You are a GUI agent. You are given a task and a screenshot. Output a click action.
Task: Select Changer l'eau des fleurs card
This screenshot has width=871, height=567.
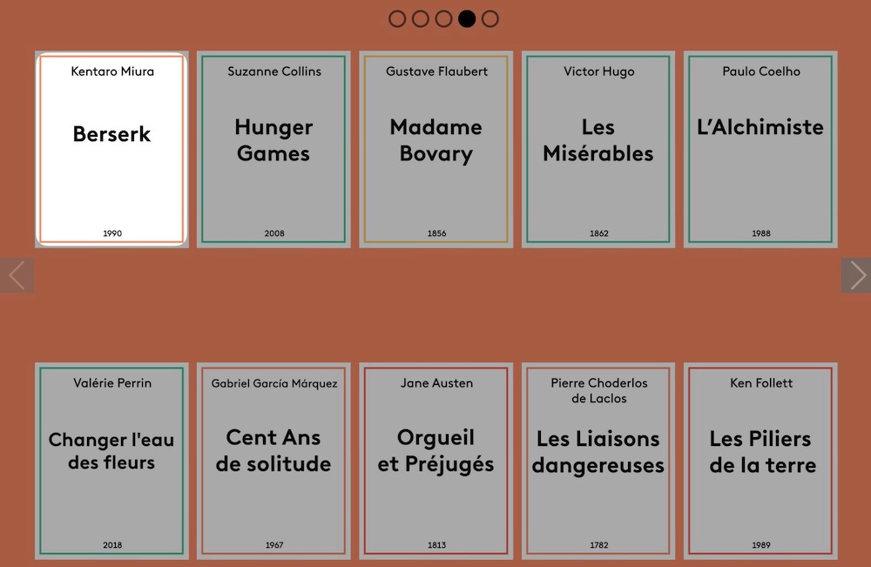coord(111,461)
